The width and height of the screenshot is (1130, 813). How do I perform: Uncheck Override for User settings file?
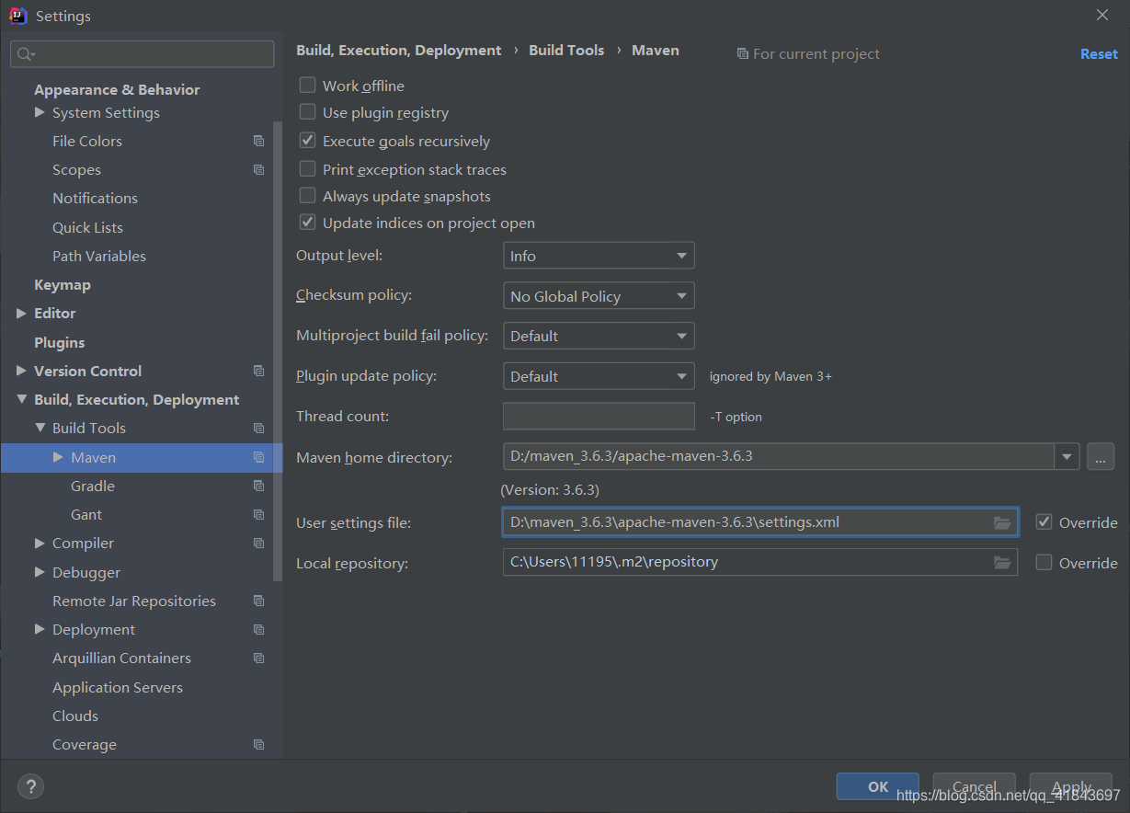click(x=1044, y=521)
